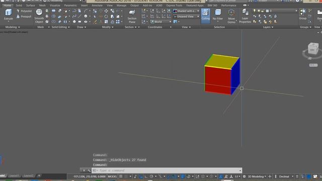Click the workspace switching gear icon
Screen dimensions: 322x181
point(244,176)
